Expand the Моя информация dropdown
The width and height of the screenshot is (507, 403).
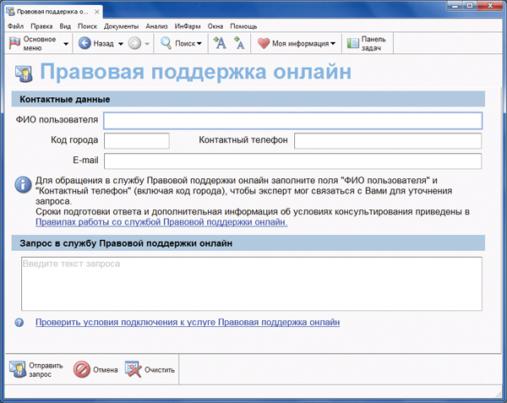point(333,43)
